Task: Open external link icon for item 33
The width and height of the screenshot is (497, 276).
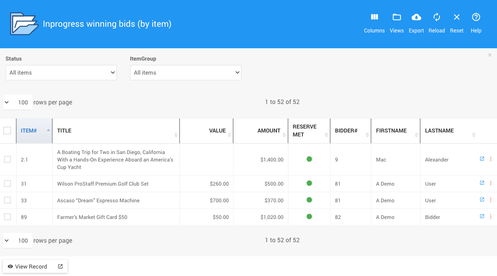Action: [x=482, y=200]
